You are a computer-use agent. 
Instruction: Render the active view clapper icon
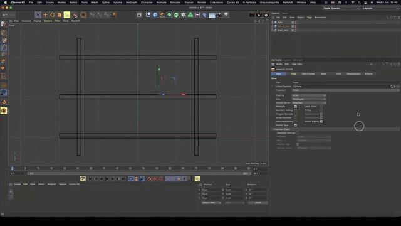(x=252, y=15)
